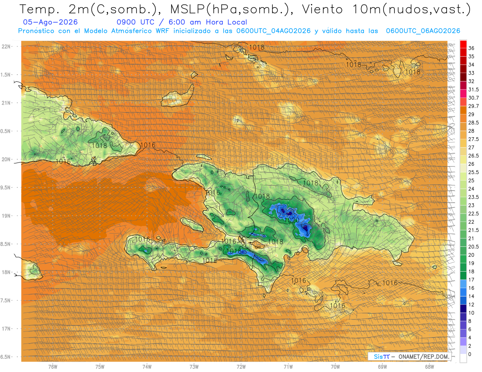Screen dimensions: 482x372
Task: Click the '23.5' value on the temperature color scale
Action: 474,197
